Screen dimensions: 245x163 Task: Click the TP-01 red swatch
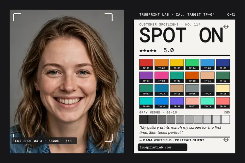[x=146, y=65]
